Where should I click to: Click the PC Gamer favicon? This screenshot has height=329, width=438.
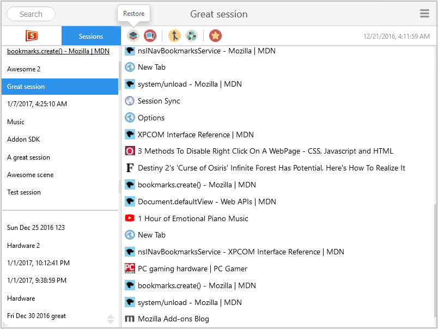click(x=130, y=269)
